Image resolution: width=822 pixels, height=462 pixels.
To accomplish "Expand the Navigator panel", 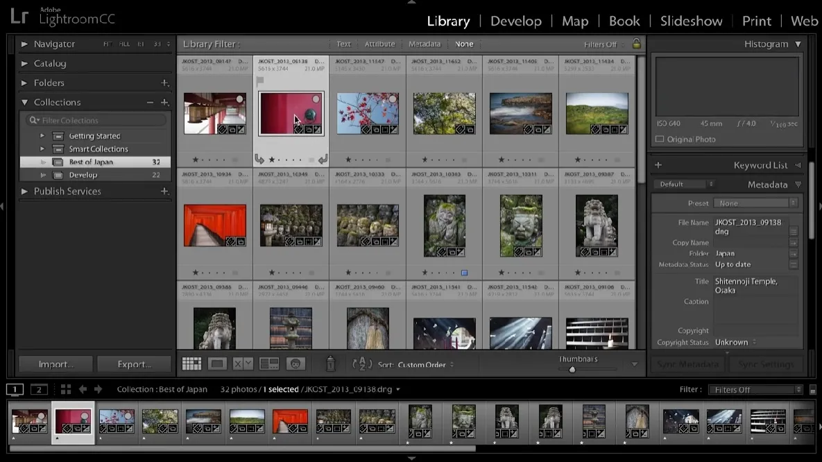I will [24, 44].
